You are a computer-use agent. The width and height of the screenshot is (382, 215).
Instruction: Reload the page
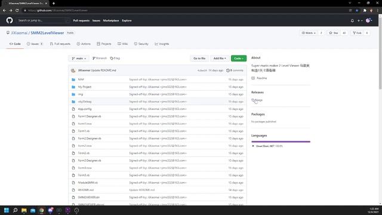click(x=17, y=11)
